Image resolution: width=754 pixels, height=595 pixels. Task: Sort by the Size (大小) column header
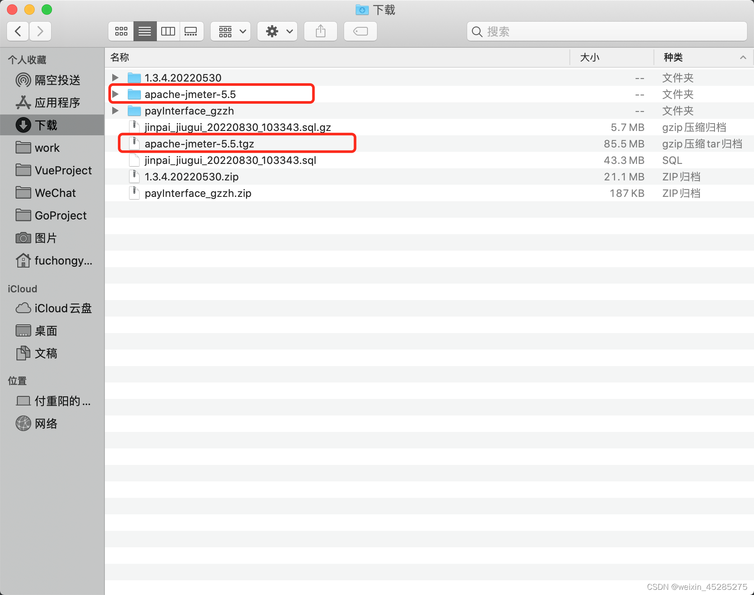[x=612, y=57]
